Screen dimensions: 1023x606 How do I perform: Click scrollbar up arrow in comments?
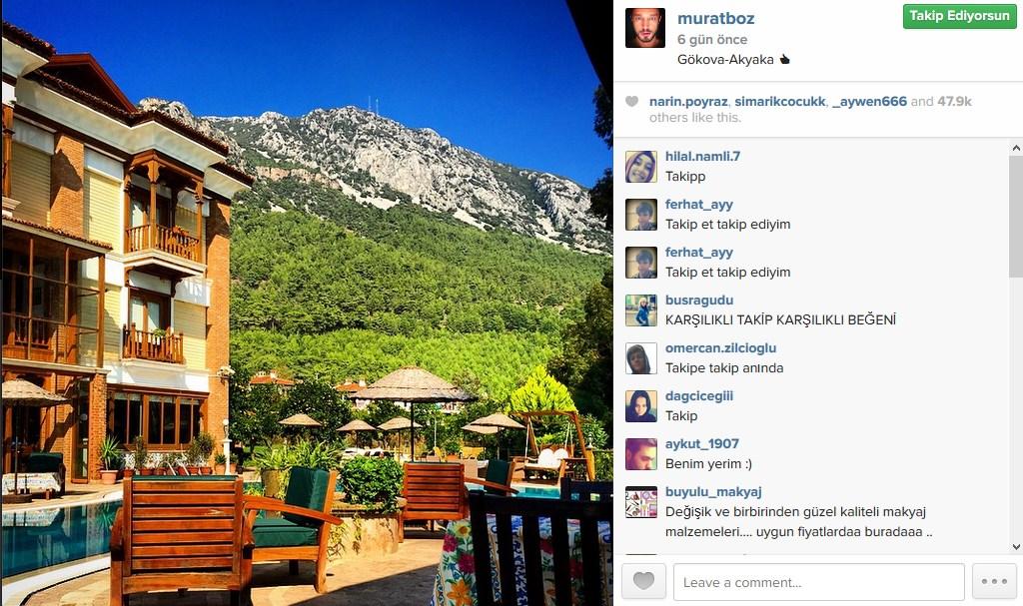[x=1016, y=148]
